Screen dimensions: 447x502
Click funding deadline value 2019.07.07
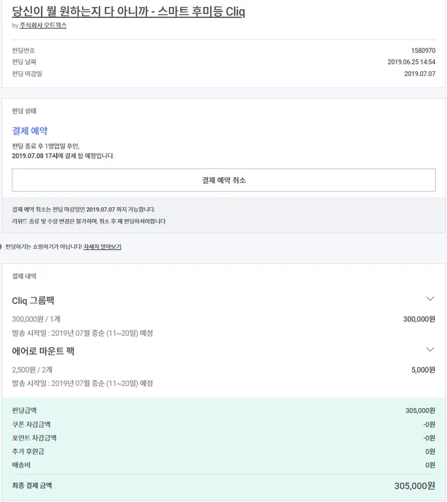coord(419,74)
